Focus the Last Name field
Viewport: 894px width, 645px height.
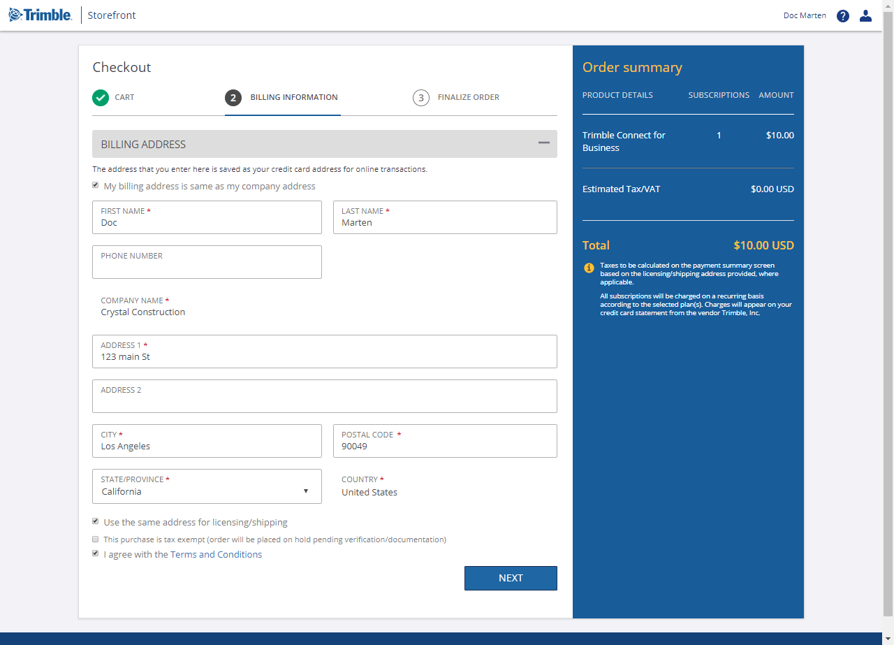click(445, 217)
